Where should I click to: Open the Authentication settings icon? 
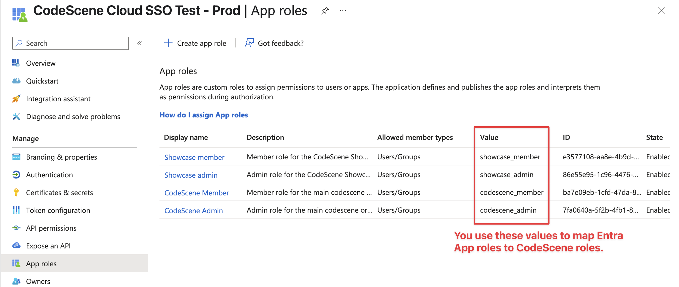point(16,175)
